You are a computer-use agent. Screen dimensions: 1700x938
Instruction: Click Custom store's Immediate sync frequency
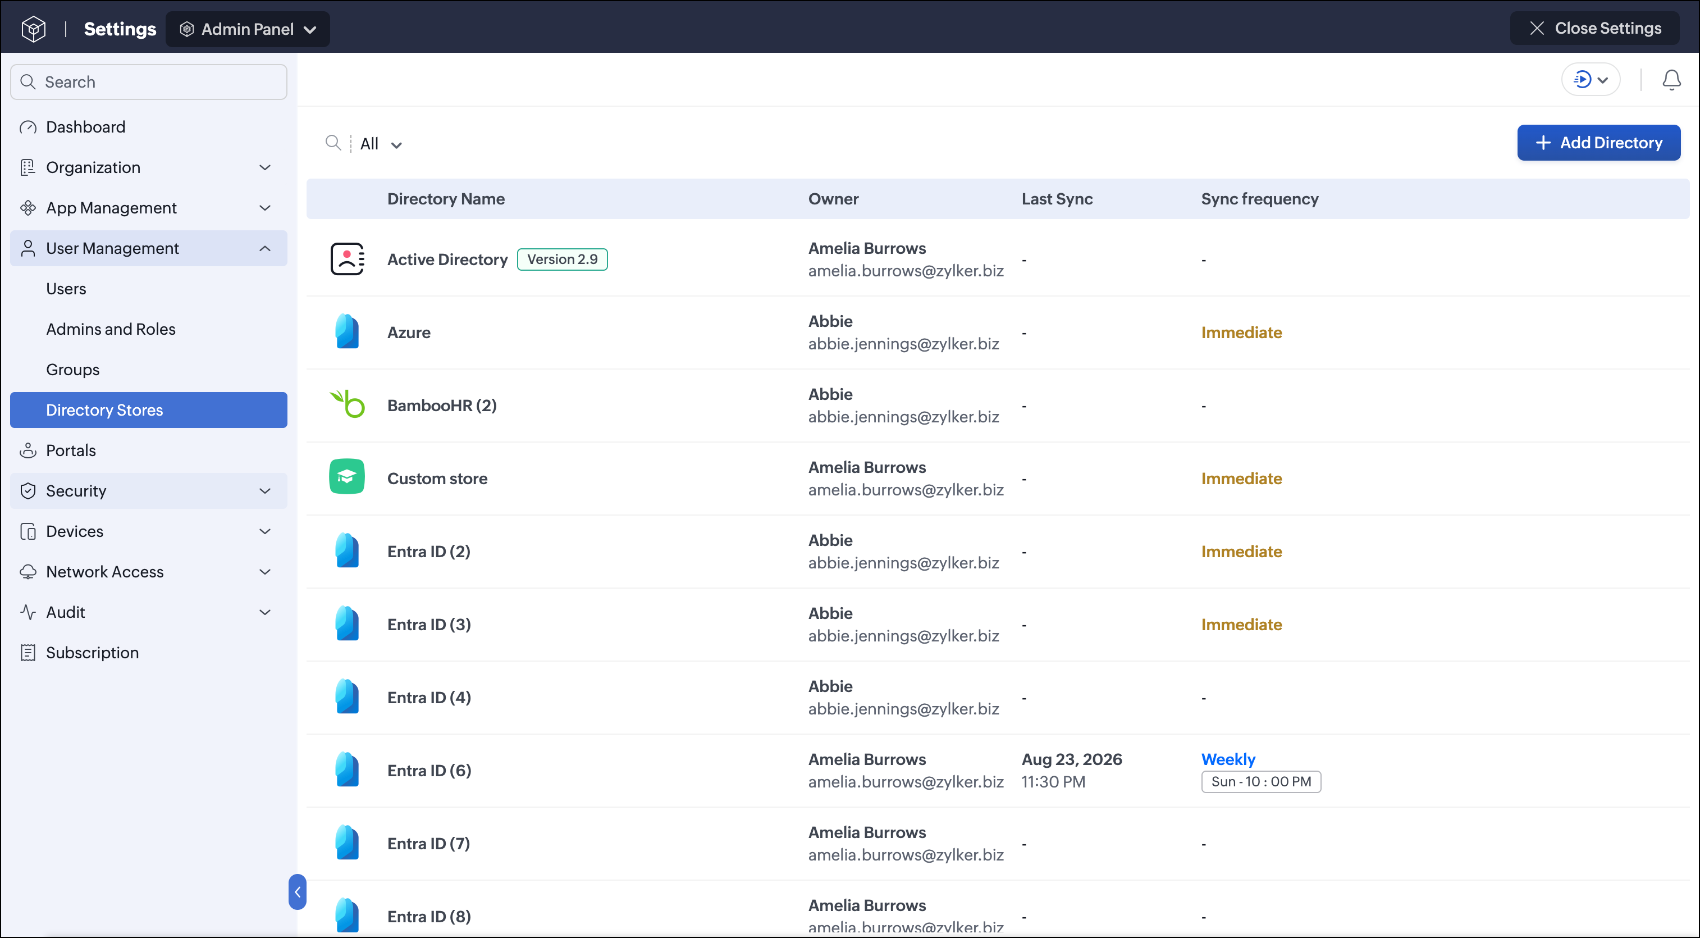click(x=1241, y=478)
